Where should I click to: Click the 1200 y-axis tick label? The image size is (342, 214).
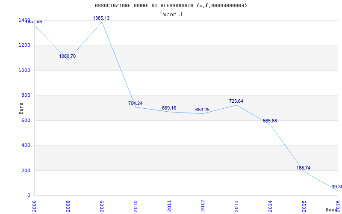(24, 45)
